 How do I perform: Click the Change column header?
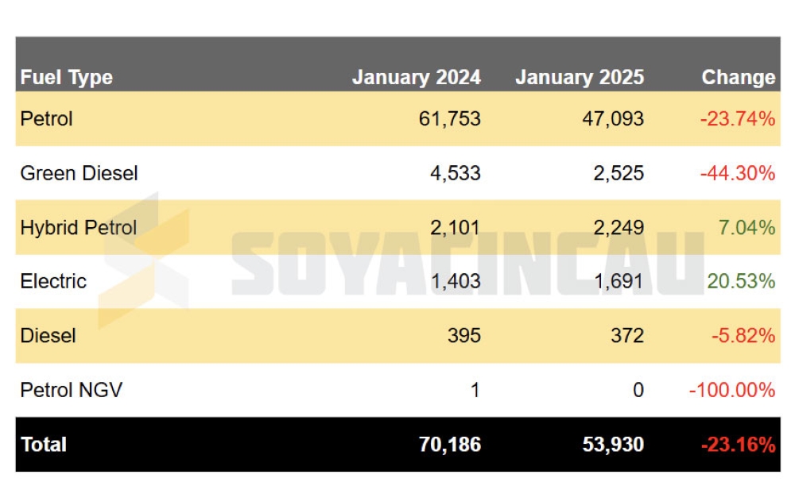tap(739, 77)
